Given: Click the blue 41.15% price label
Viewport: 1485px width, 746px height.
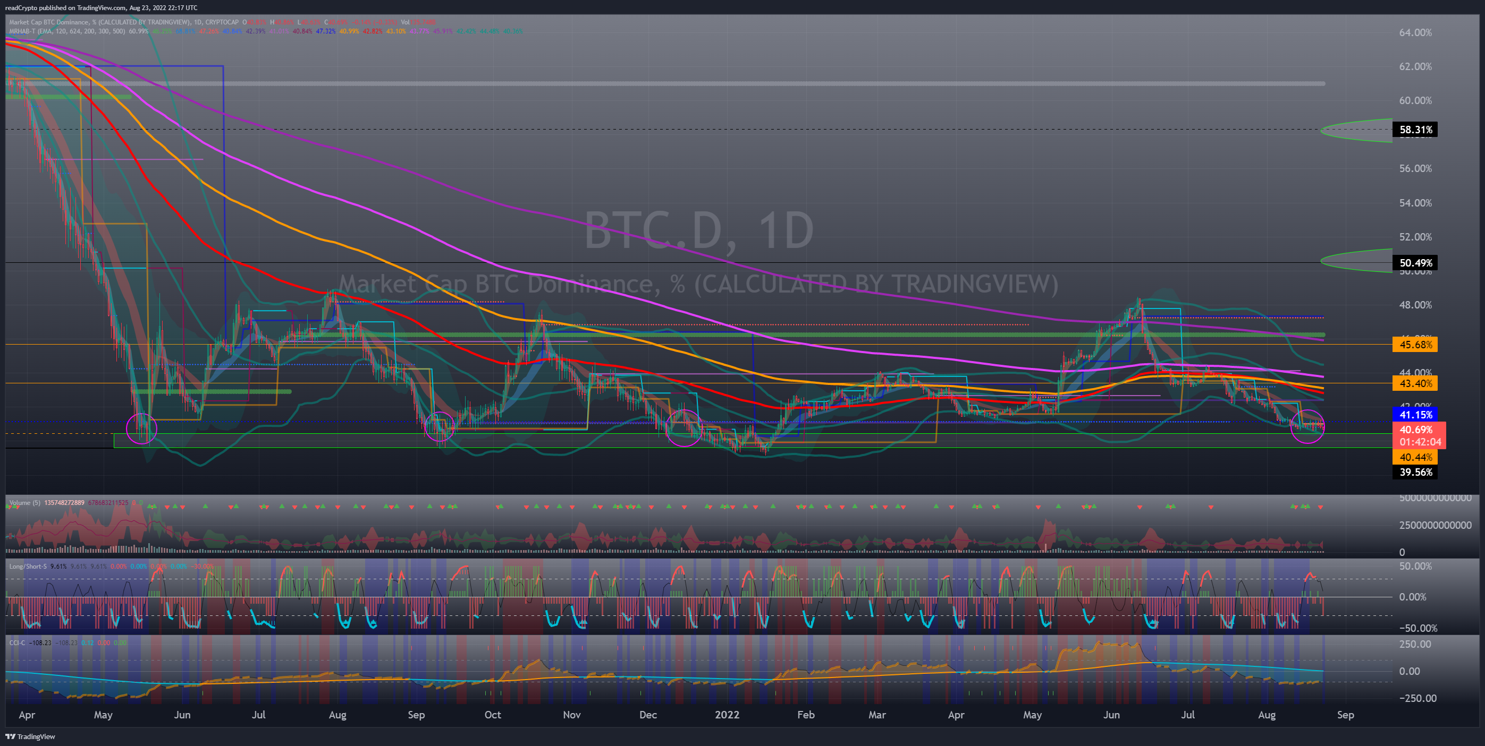Looking at the screenshot, I should 1415,414.
